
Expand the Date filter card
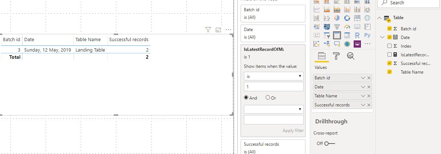click(x=273, y=33)
